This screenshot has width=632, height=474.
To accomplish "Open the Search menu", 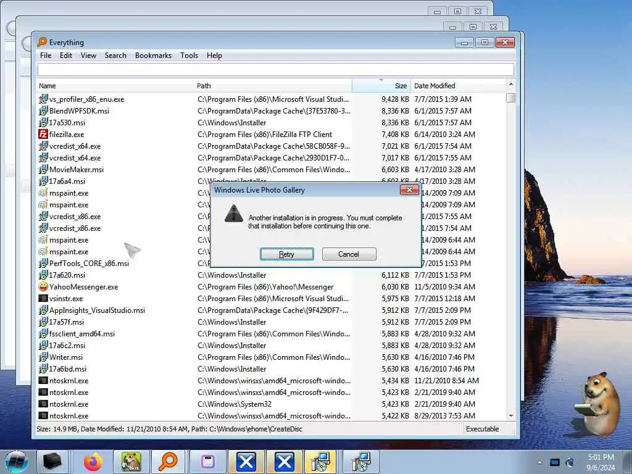I will [115, 56].
